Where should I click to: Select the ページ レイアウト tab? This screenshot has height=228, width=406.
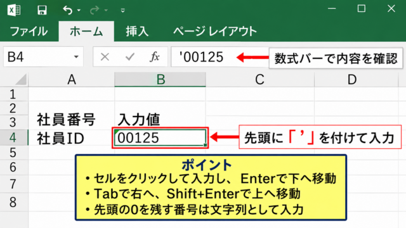215,31
